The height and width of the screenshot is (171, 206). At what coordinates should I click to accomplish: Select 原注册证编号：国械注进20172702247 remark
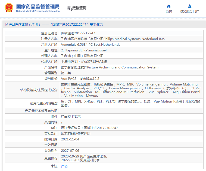[89, 128]
